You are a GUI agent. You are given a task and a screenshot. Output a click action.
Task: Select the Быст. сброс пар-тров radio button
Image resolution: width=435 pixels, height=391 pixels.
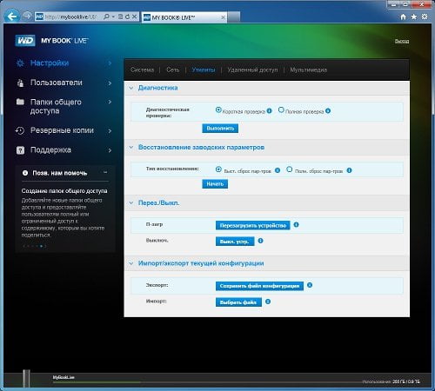[x=218, y=169]
